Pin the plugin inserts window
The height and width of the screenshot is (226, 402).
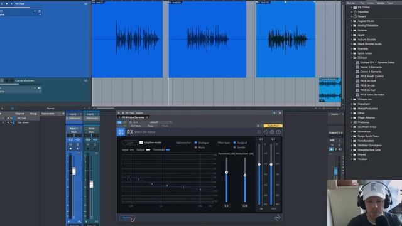pos(274,113)
